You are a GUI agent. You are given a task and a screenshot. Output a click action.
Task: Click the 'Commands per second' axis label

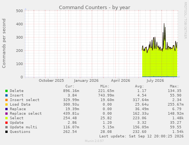pyautogui.click(x=4, y=43)
